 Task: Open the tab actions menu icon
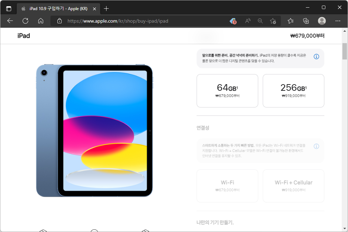[9, 9]
